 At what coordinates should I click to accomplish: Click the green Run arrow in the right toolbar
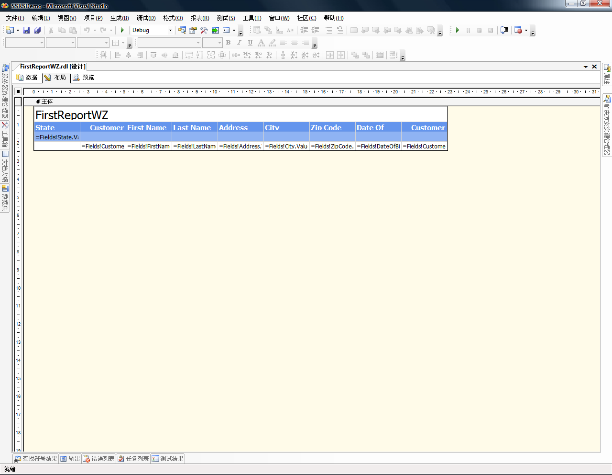pyautogui.click(x=458, y=30)
